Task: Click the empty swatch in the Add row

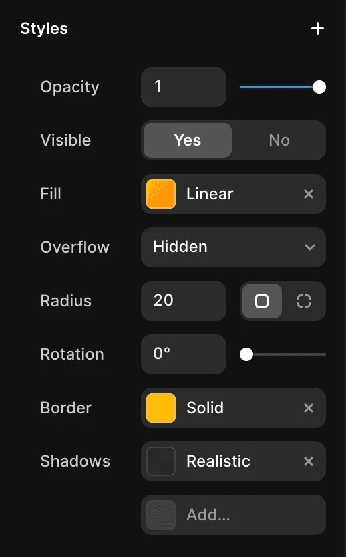Action: pyautogui.click(x=161, y=515)
